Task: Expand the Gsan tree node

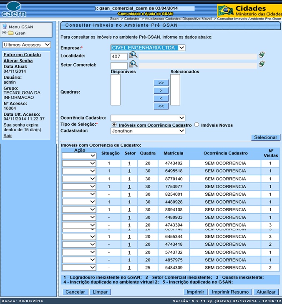Action: 4,33
